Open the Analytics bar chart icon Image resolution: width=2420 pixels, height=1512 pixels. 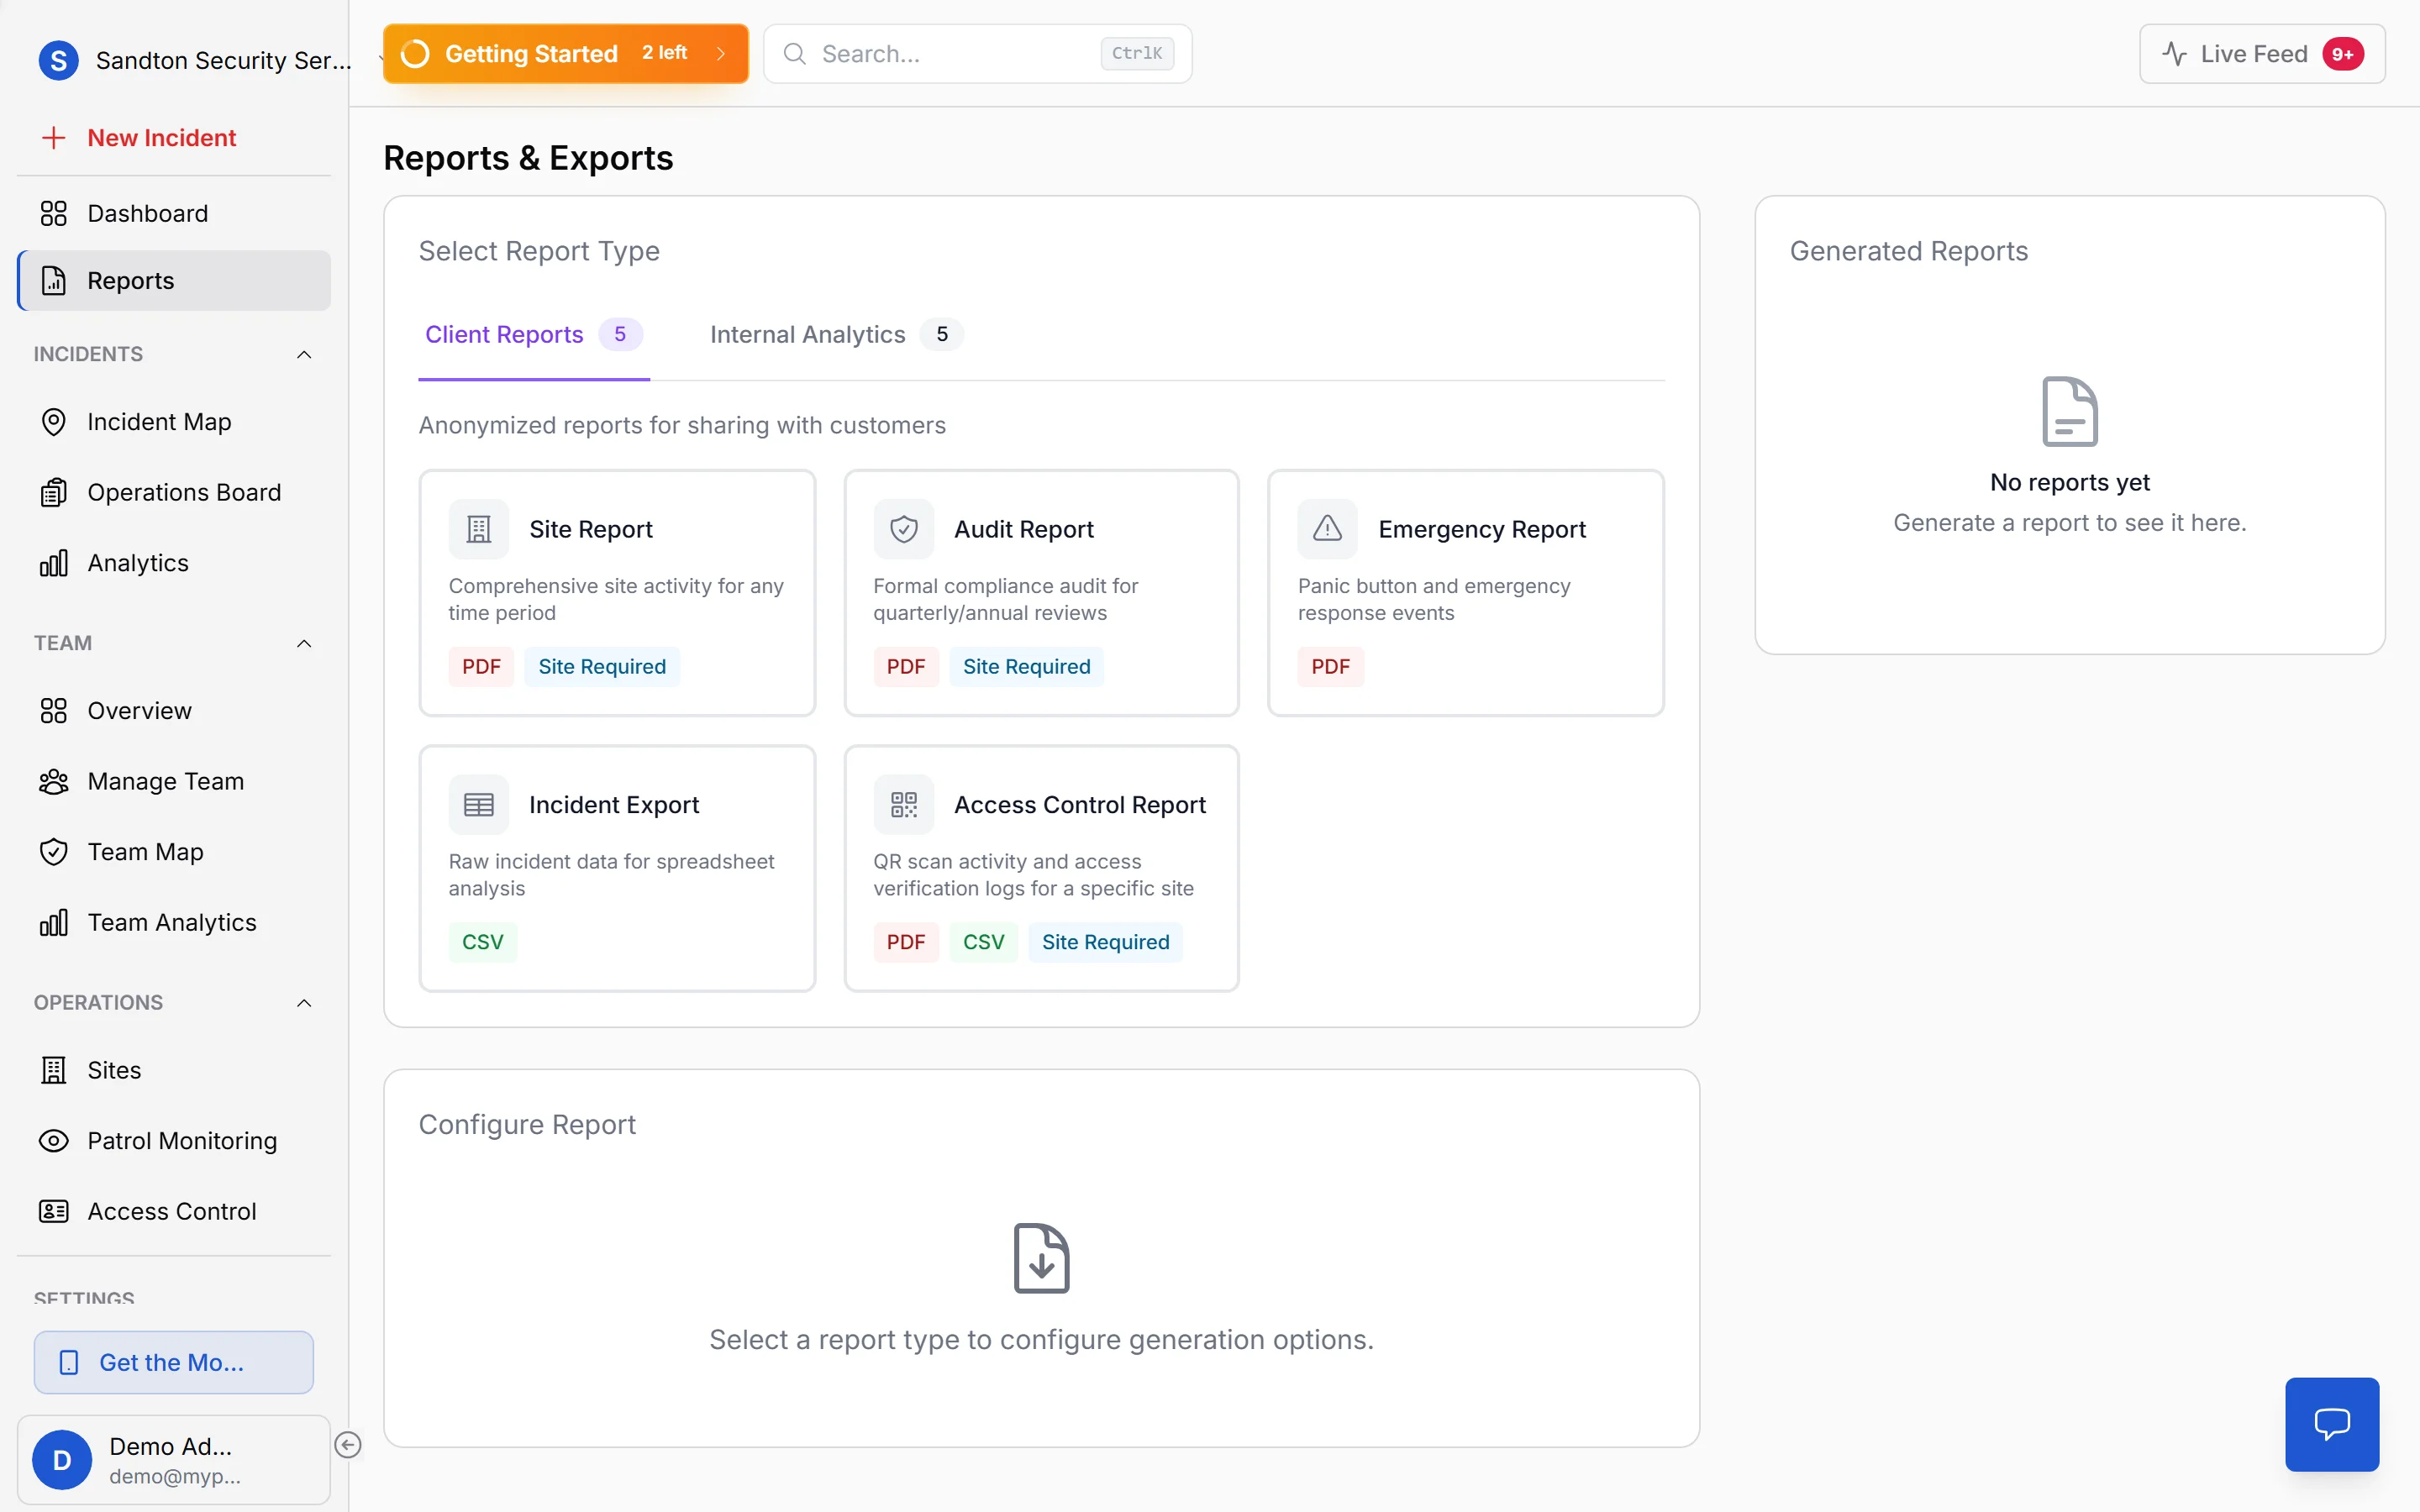tap(54, 562)
